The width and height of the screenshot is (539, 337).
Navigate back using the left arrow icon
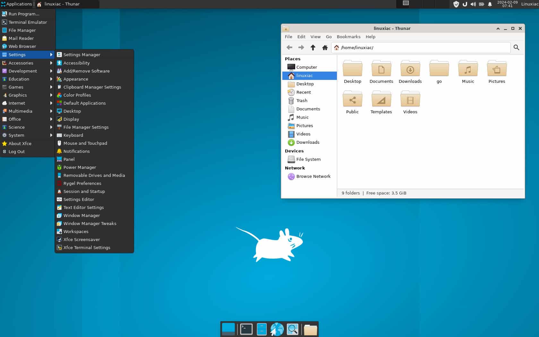(x=289, y=47)
